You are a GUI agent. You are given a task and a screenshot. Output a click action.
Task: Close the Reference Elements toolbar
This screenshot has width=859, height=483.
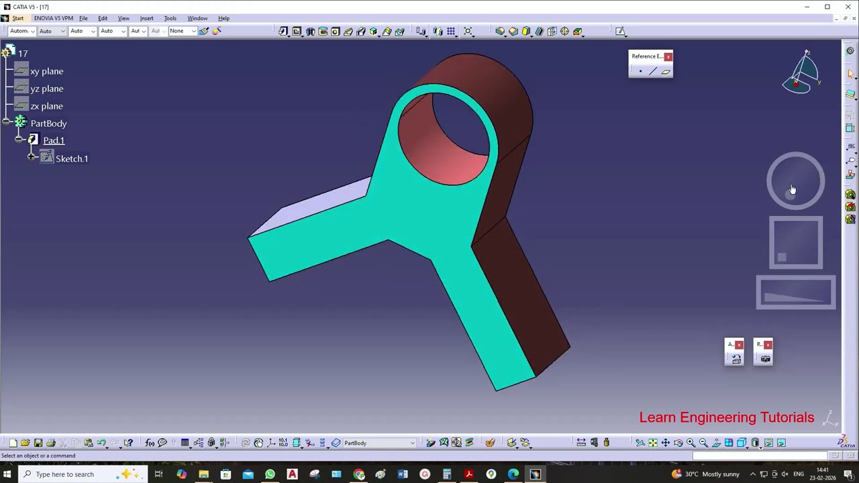[x=668, y=56]
